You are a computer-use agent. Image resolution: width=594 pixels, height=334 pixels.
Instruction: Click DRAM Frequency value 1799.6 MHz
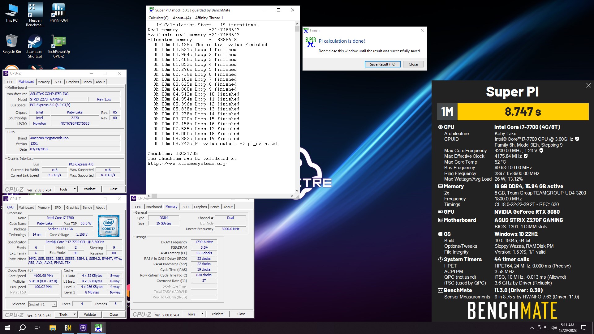pos(204,242)
